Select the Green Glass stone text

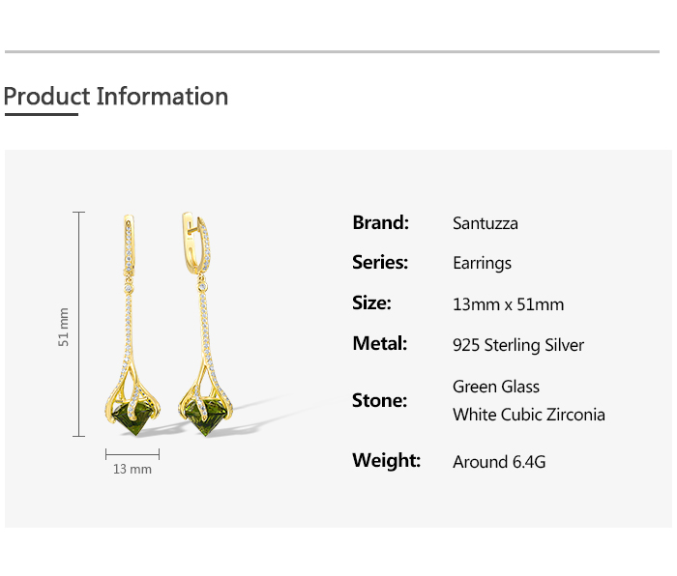tap(496, 387)
